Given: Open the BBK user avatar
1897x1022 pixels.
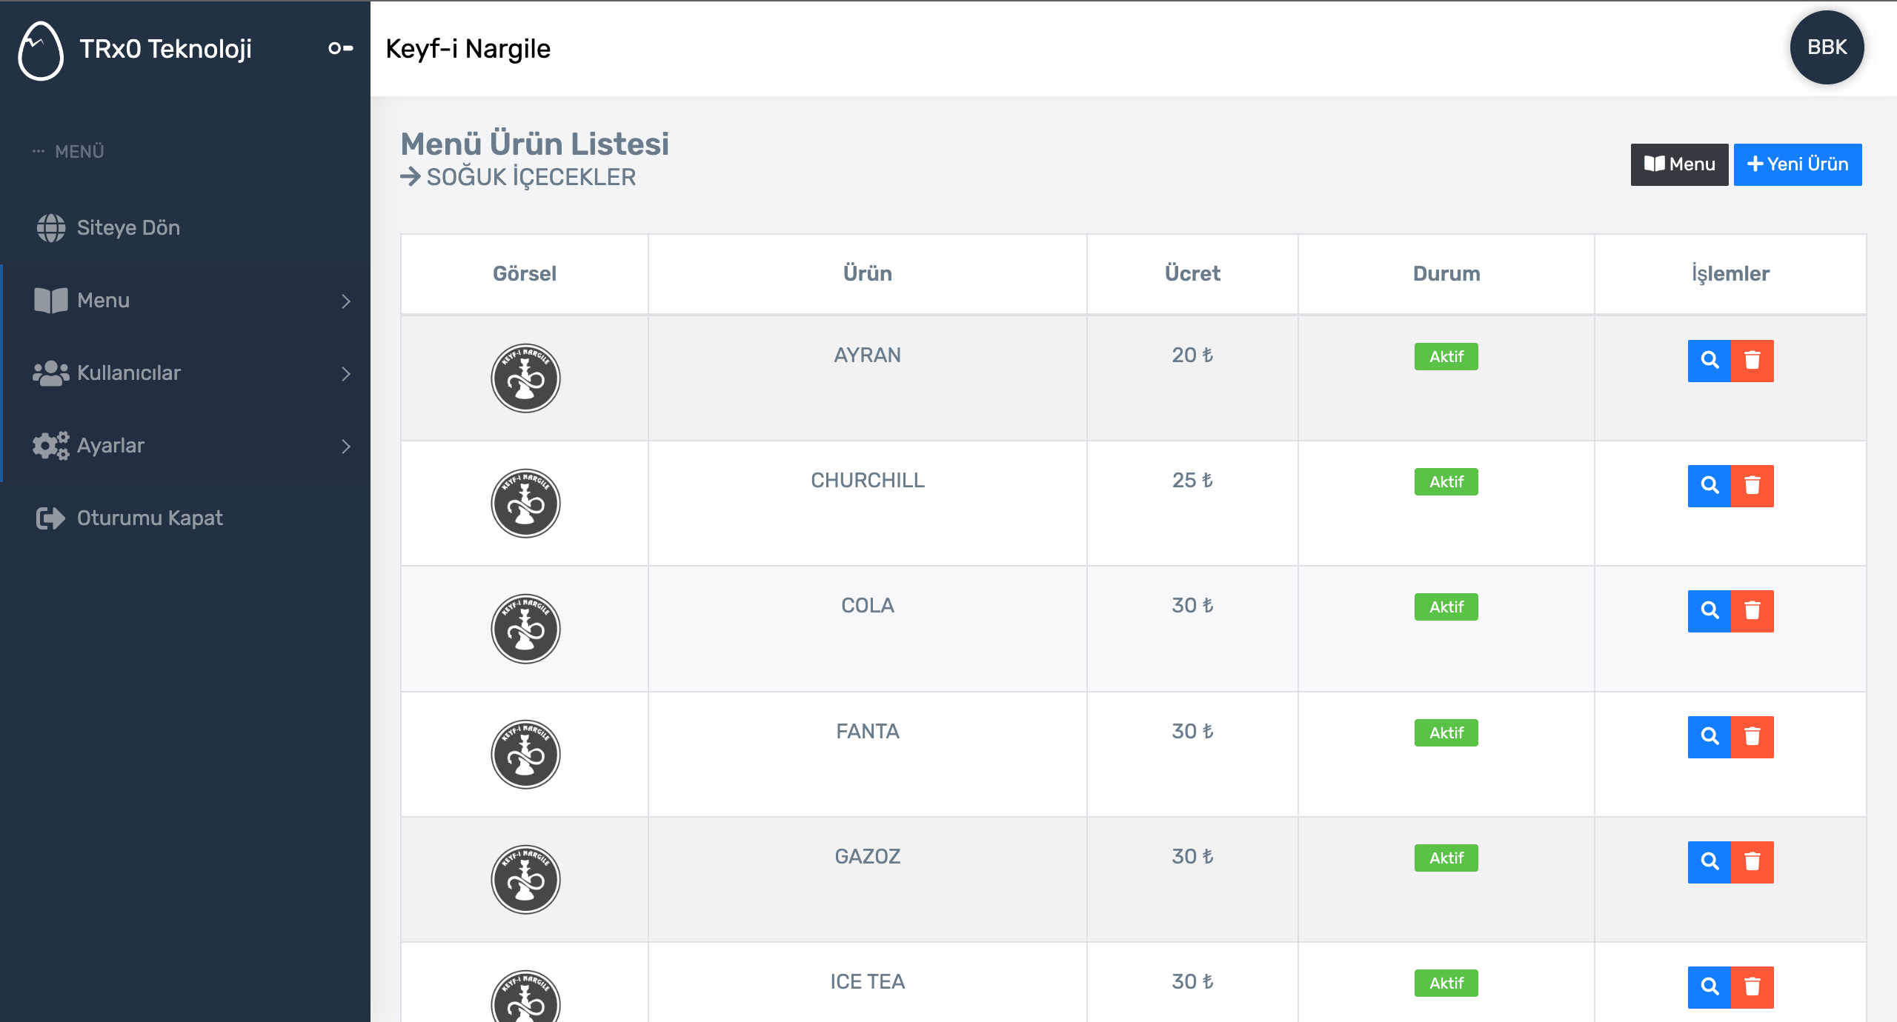Looking at the screenshot, I should tap(1827, 47).
